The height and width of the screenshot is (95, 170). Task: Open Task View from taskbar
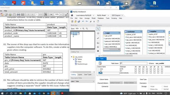click(16, 93)
